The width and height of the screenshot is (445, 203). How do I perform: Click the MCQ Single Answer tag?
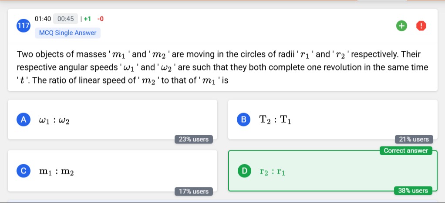[67, 33]
